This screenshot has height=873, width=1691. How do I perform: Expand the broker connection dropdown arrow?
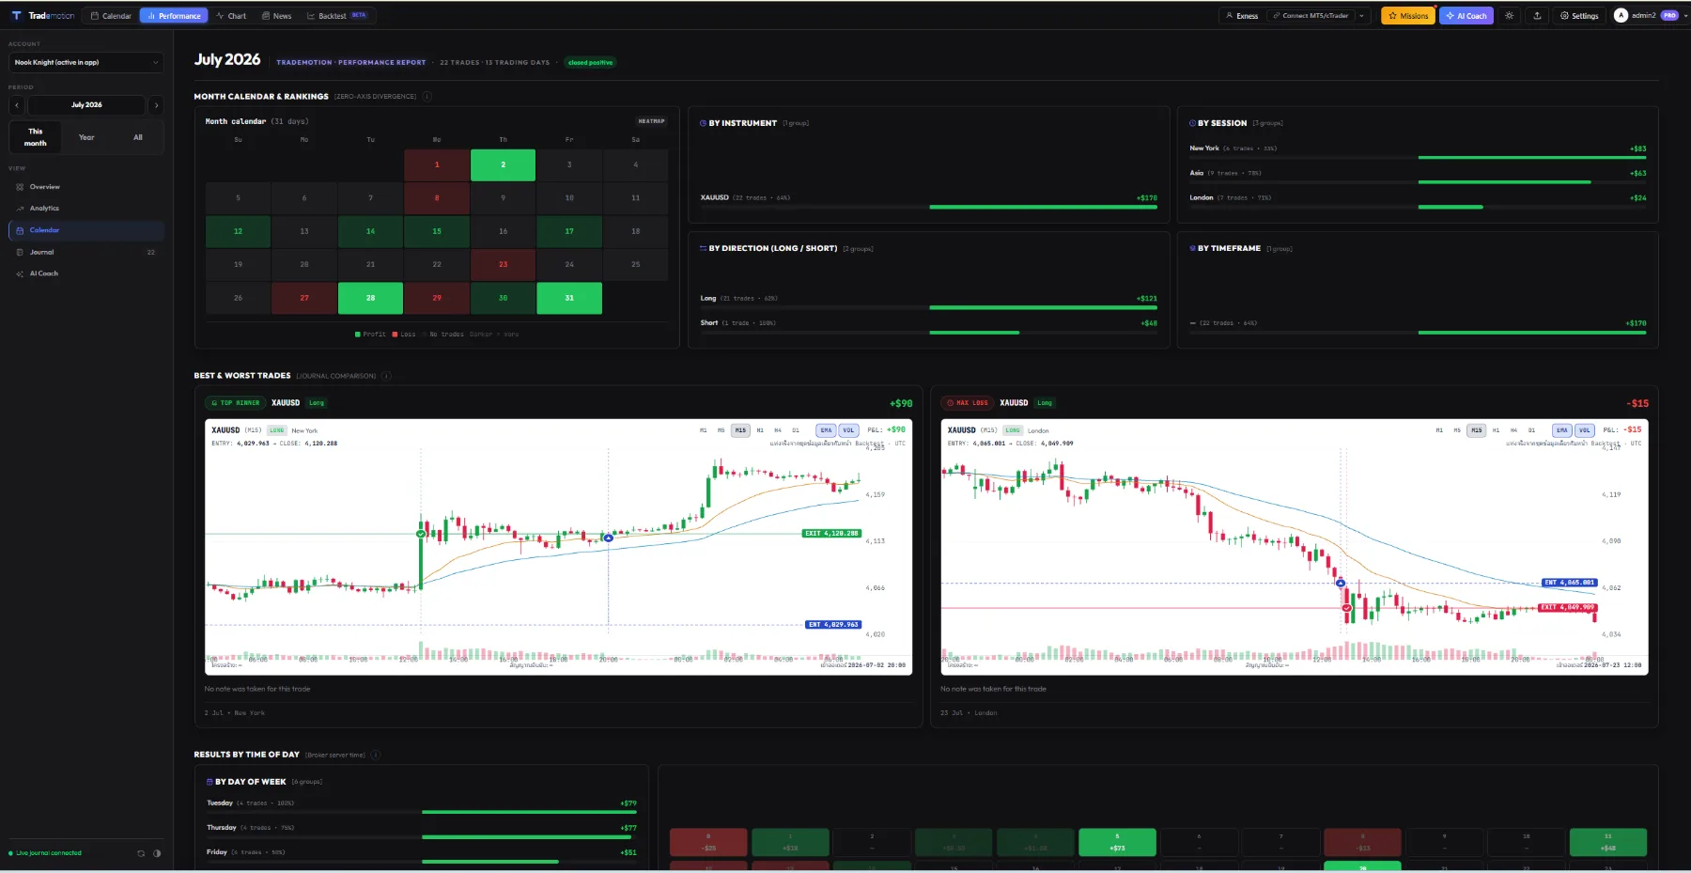1361,16
